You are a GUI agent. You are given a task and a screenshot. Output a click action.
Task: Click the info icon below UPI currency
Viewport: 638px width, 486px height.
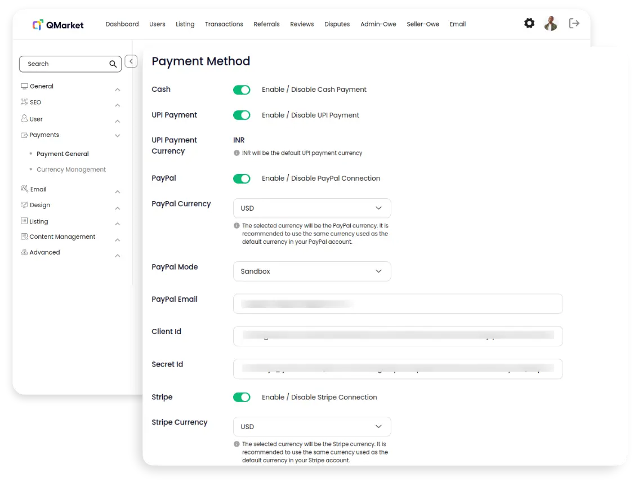click(x=237, y=153)
